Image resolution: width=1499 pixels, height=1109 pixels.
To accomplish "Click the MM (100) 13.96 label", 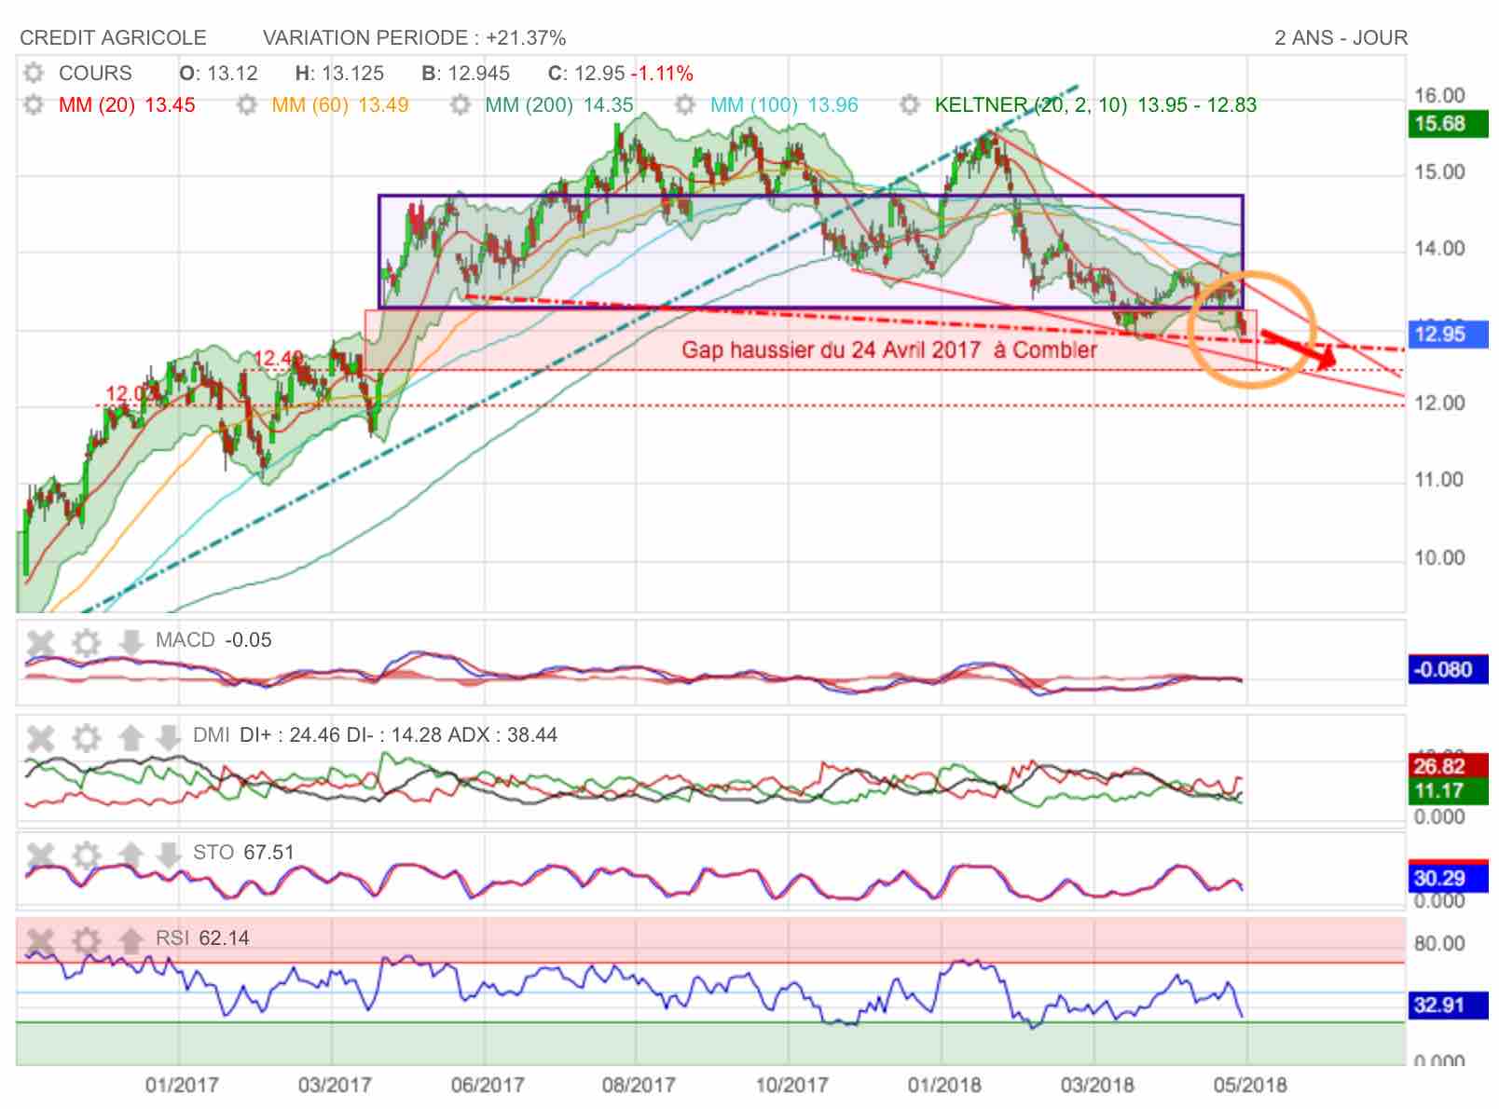I will coord(784,104).
